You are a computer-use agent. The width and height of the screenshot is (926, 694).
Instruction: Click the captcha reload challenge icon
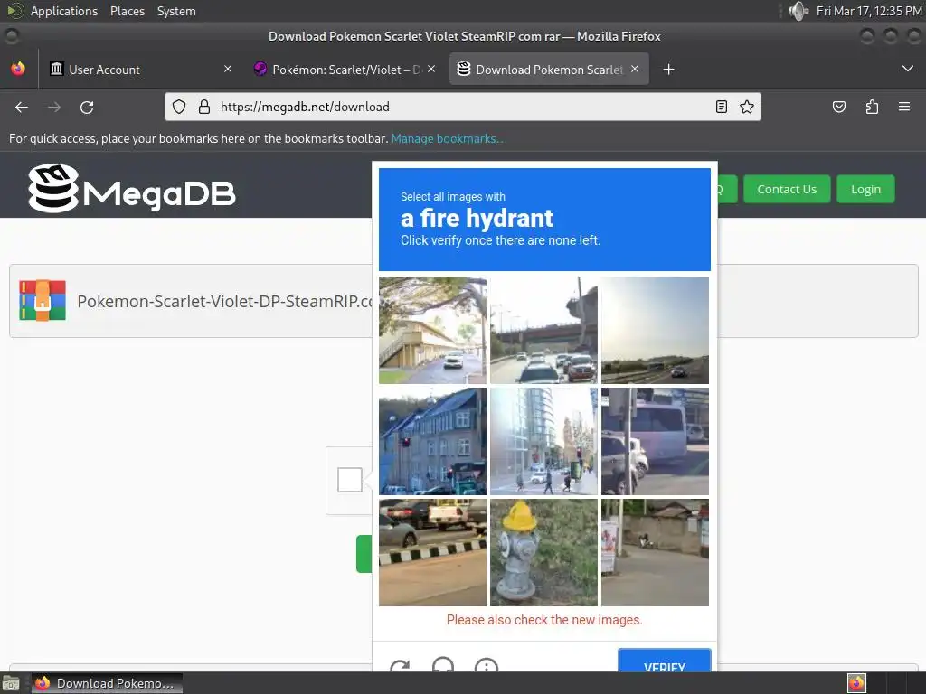coord(400,665)
